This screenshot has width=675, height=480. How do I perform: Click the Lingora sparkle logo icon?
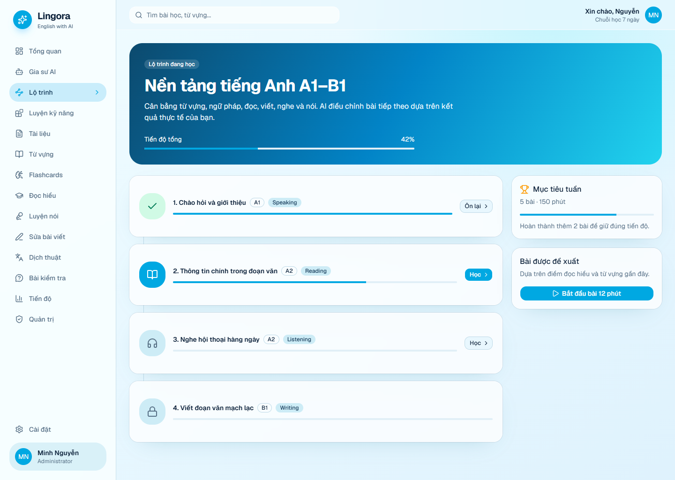(x=22, y=20)
